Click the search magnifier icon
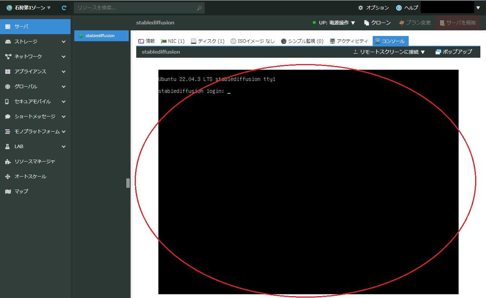Viewport: 486px width, 298px height. (199, 8)
